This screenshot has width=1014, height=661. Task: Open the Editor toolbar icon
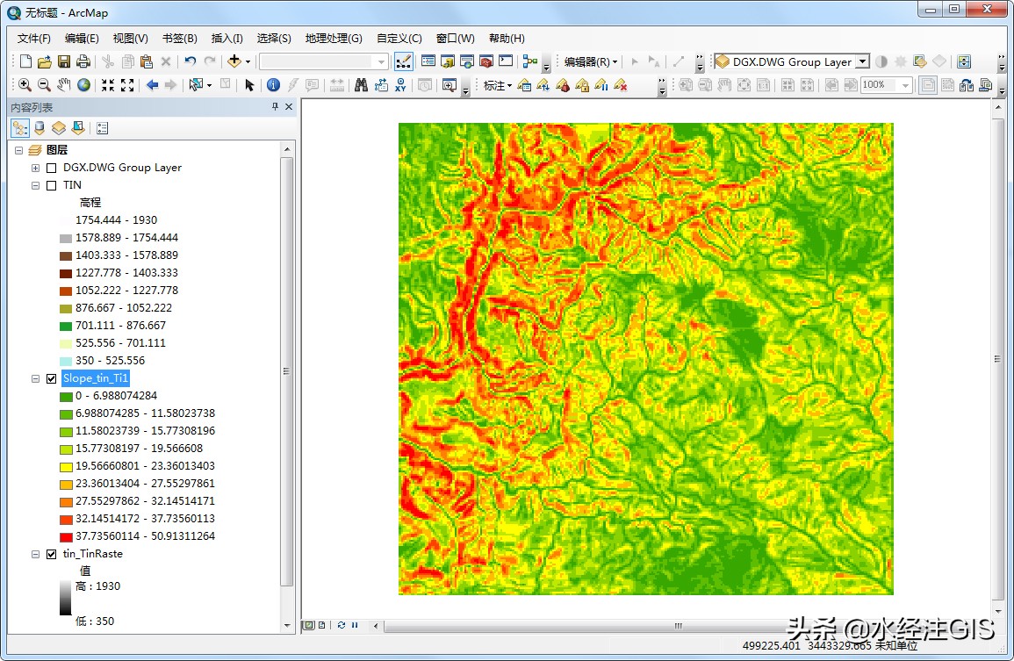point(404,61)
